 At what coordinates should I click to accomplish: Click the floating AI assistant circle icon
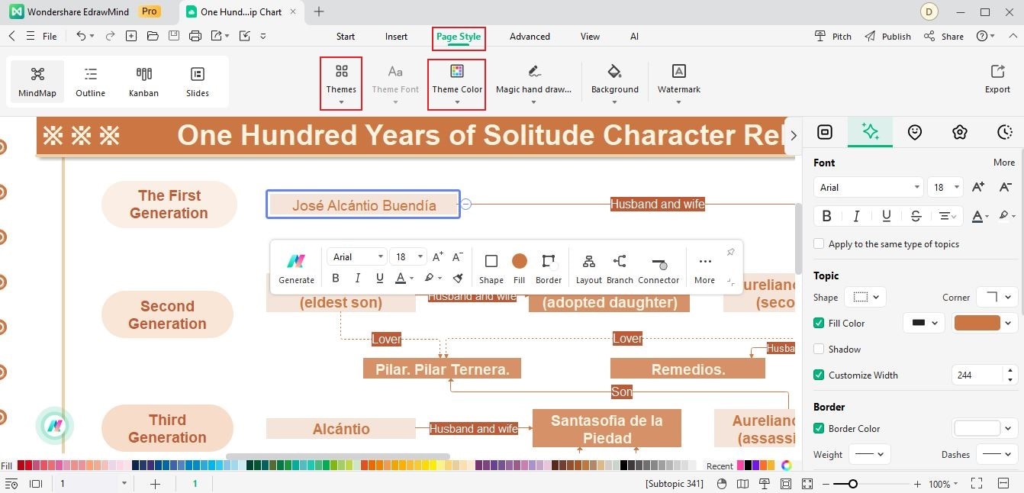tap(54, 426)
